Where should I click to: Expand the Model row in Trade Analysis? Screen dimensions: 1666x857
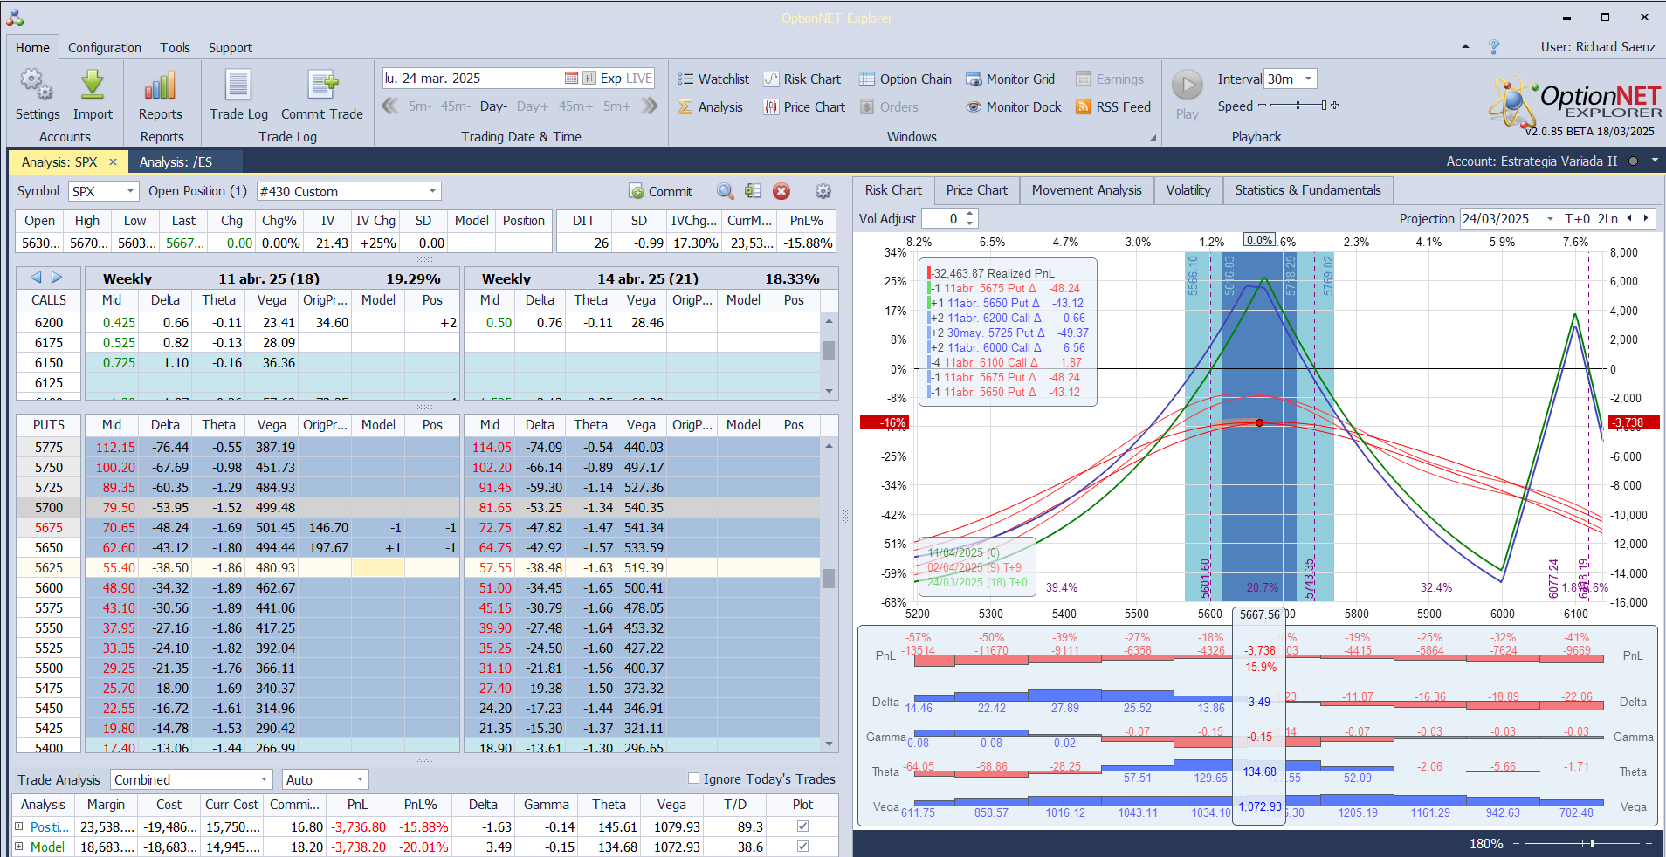click(x=19, y=846)
